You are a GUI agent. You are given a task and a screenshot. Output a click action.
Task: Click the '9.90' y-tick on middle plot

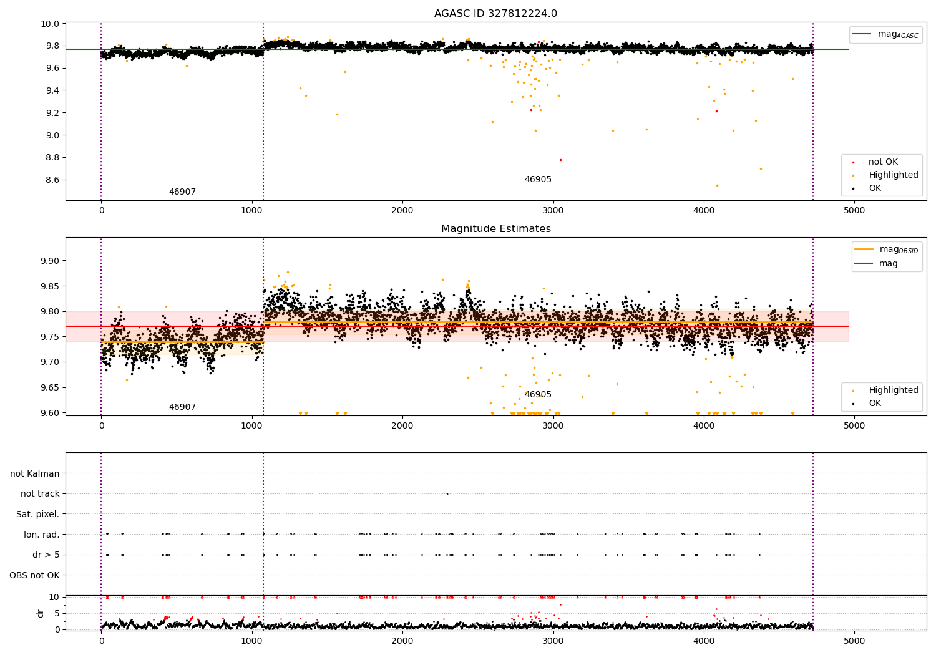click(x=51, y=261)
